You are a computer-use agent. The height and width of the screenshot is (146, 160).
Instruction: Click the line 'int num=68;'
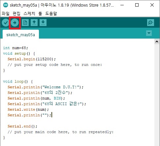coord(16,48)
